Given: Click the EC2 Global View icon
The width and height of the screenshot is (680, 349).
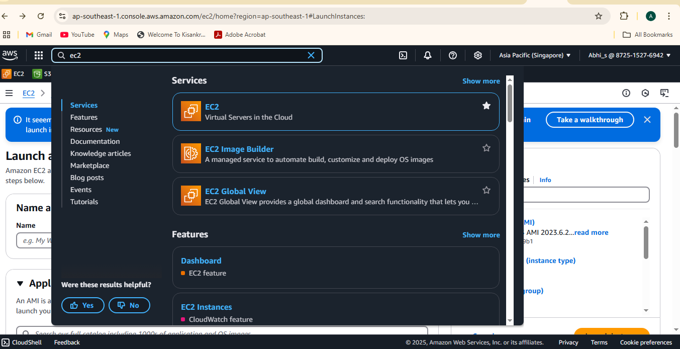Looking at the screenshot, I should coord(190,196).
